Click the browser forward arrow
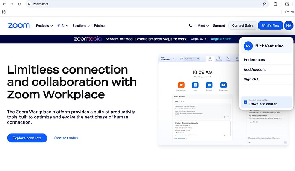Screen dimensions: 295x171 pyautogui.click(x=12, y=4)
